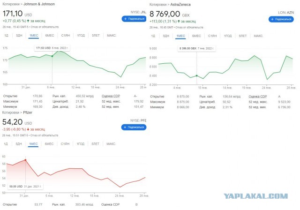
Task: Click the LON: AZN ticker label
Action: coord(286,13)
